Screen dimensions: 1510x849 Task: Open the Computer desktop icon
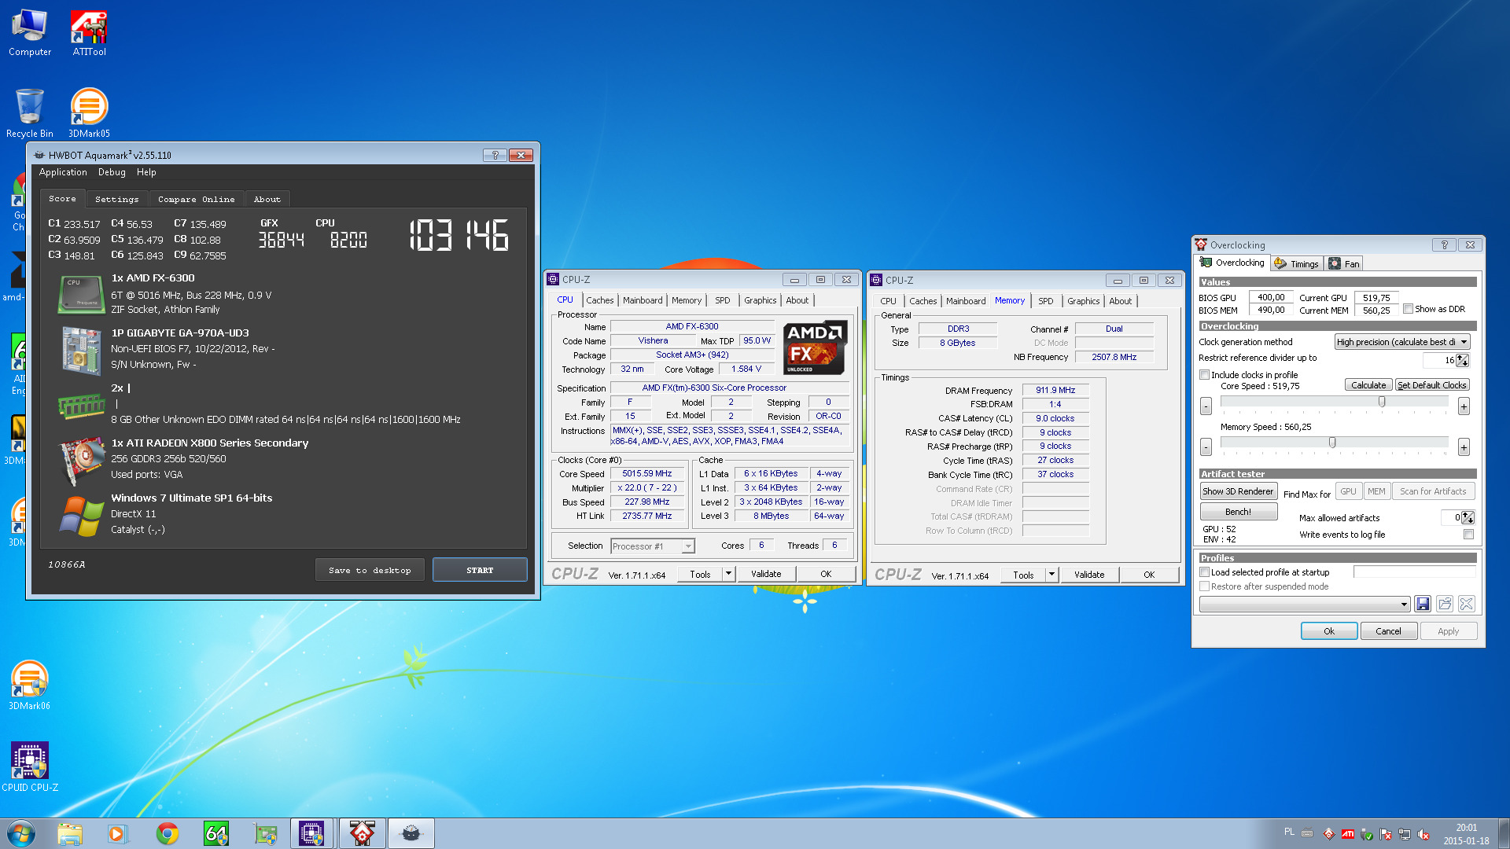[x=30, y=33]
